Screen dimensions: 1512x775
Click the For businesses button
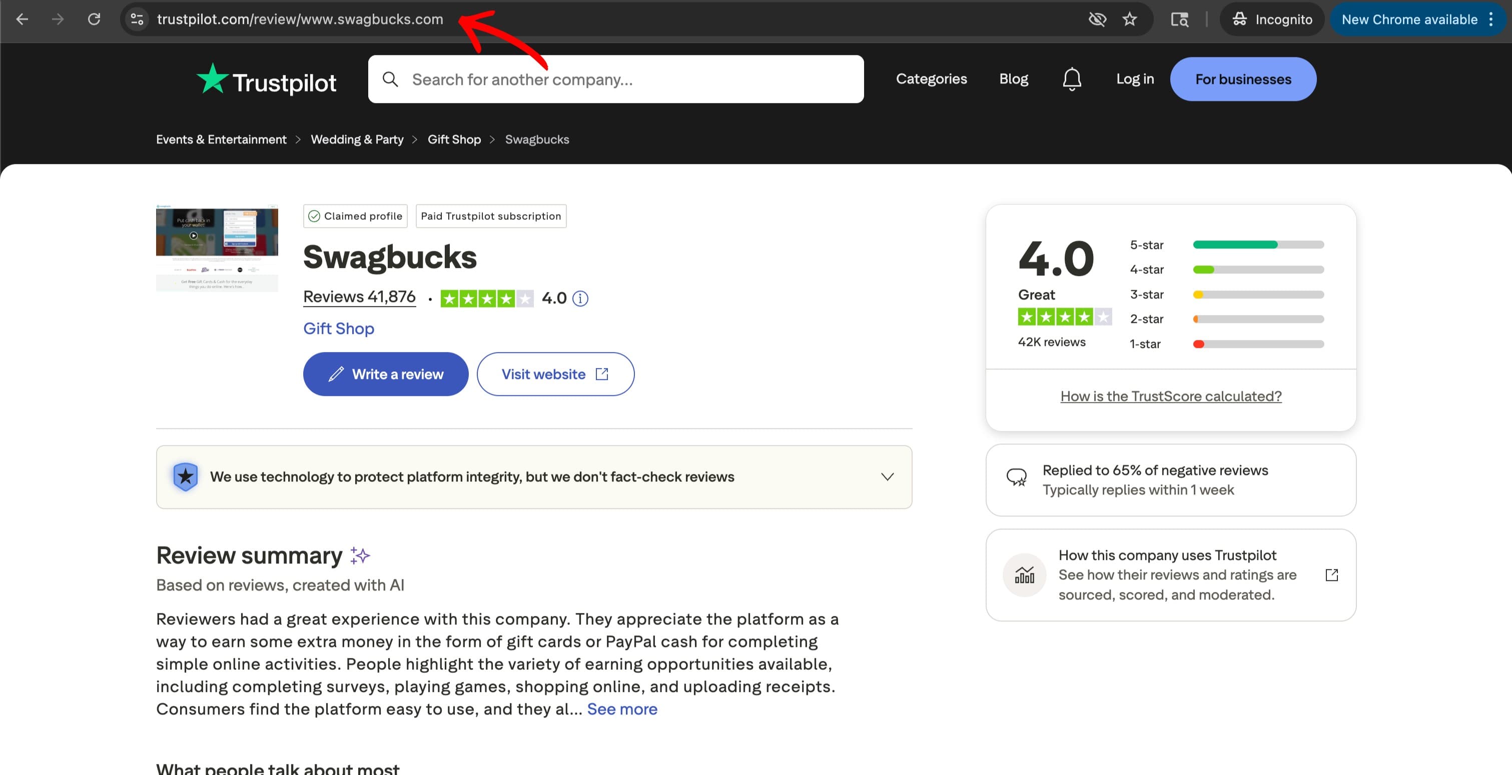[x=1243, y=78]
